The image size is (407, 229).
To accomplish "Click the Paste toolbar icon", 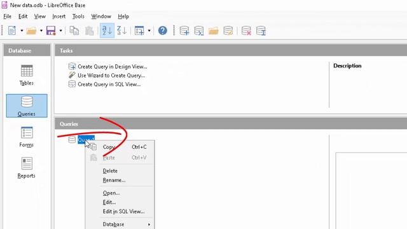I will tap(89, 31).
